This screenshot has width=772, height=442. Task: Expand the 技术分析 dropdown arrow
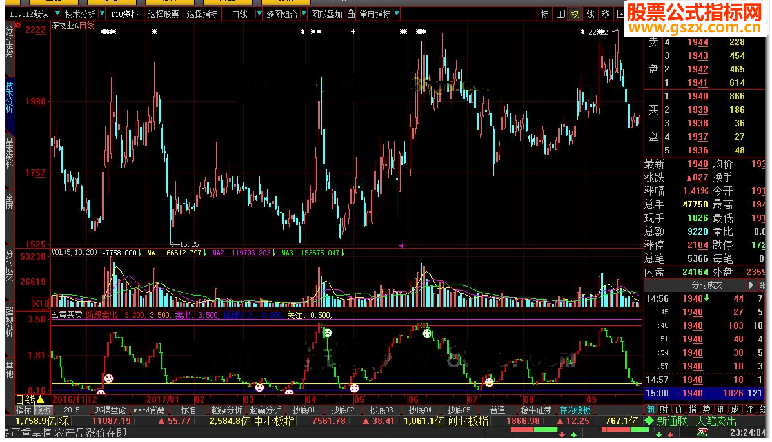pyautogui.click(x=102, y=14)
